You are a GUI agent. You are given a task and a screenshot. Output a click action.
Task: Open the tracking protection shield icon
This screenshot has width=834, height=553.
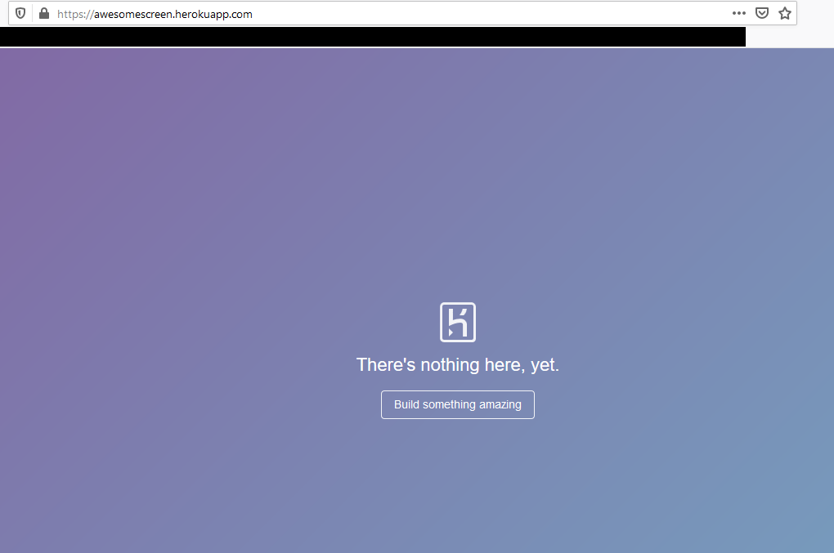[20, 13]
